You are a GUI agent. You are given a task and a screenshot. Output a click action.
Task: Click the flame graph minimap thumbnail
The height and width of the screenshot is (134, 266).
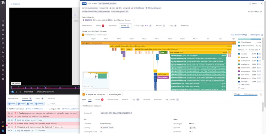tap(96, 80)
